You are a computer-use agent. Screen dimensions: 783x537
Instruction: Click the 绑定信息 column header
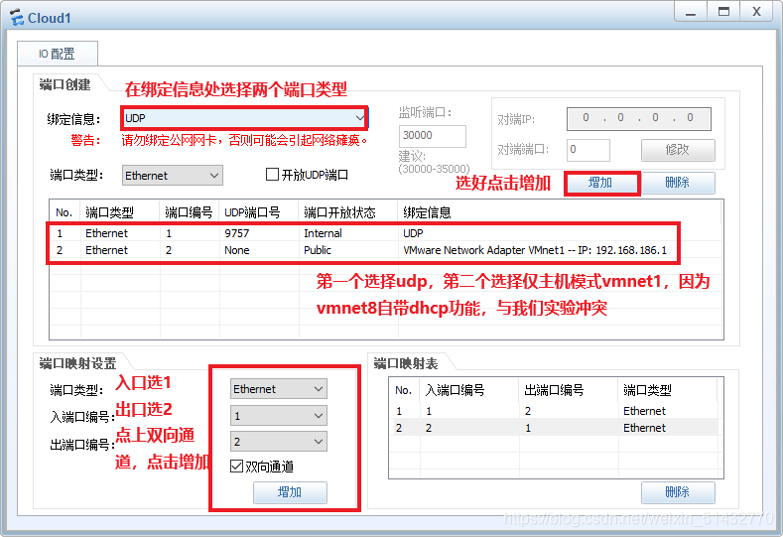[x=560, y=212]
